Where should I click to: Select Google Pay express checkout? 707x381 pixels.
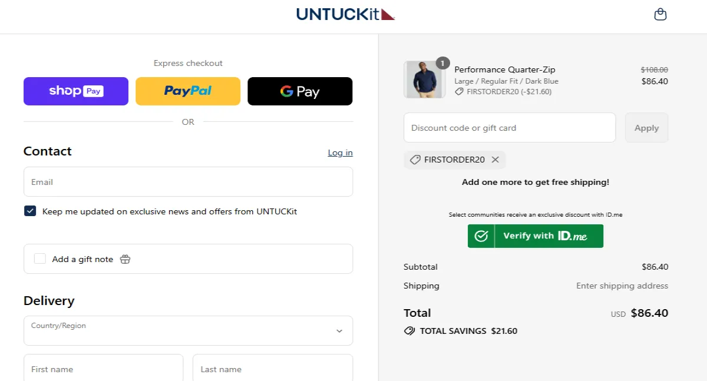click(300, 91)
